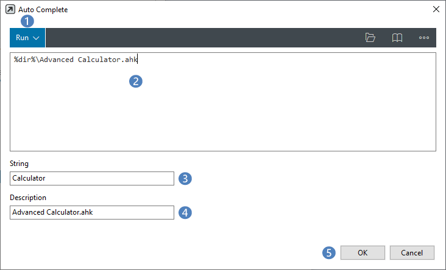Close the Auto Complete dialog
The height and width of the screenshot is (270, 446).
click(436, 9)
